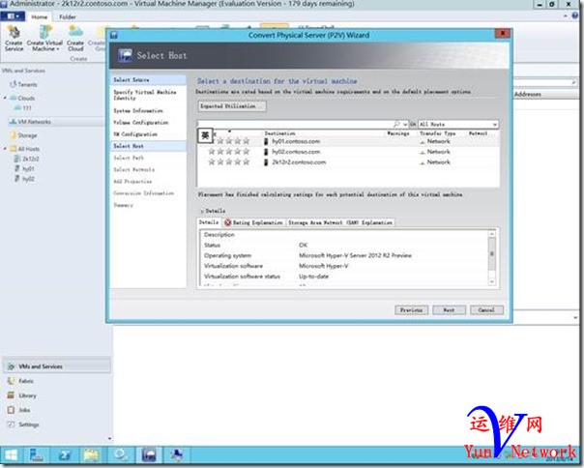Click the Expected Utilization button
584x468 pixels.
click(232, 106)
